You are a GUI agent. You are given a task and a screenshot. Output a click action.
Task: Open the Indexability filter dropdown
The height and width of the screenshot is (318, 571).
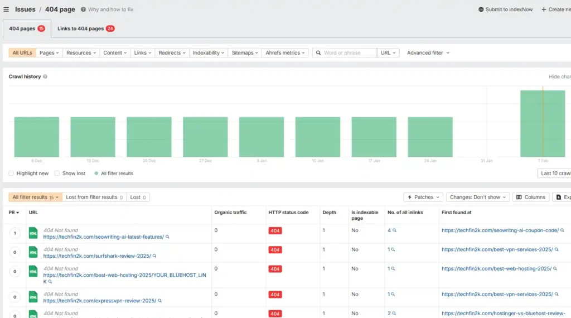point(209,53)
